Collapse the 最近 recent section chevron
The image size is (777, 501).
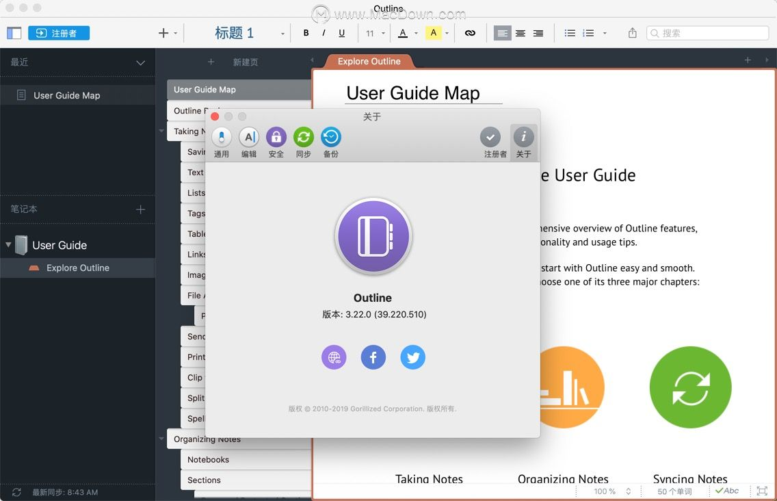141,63
